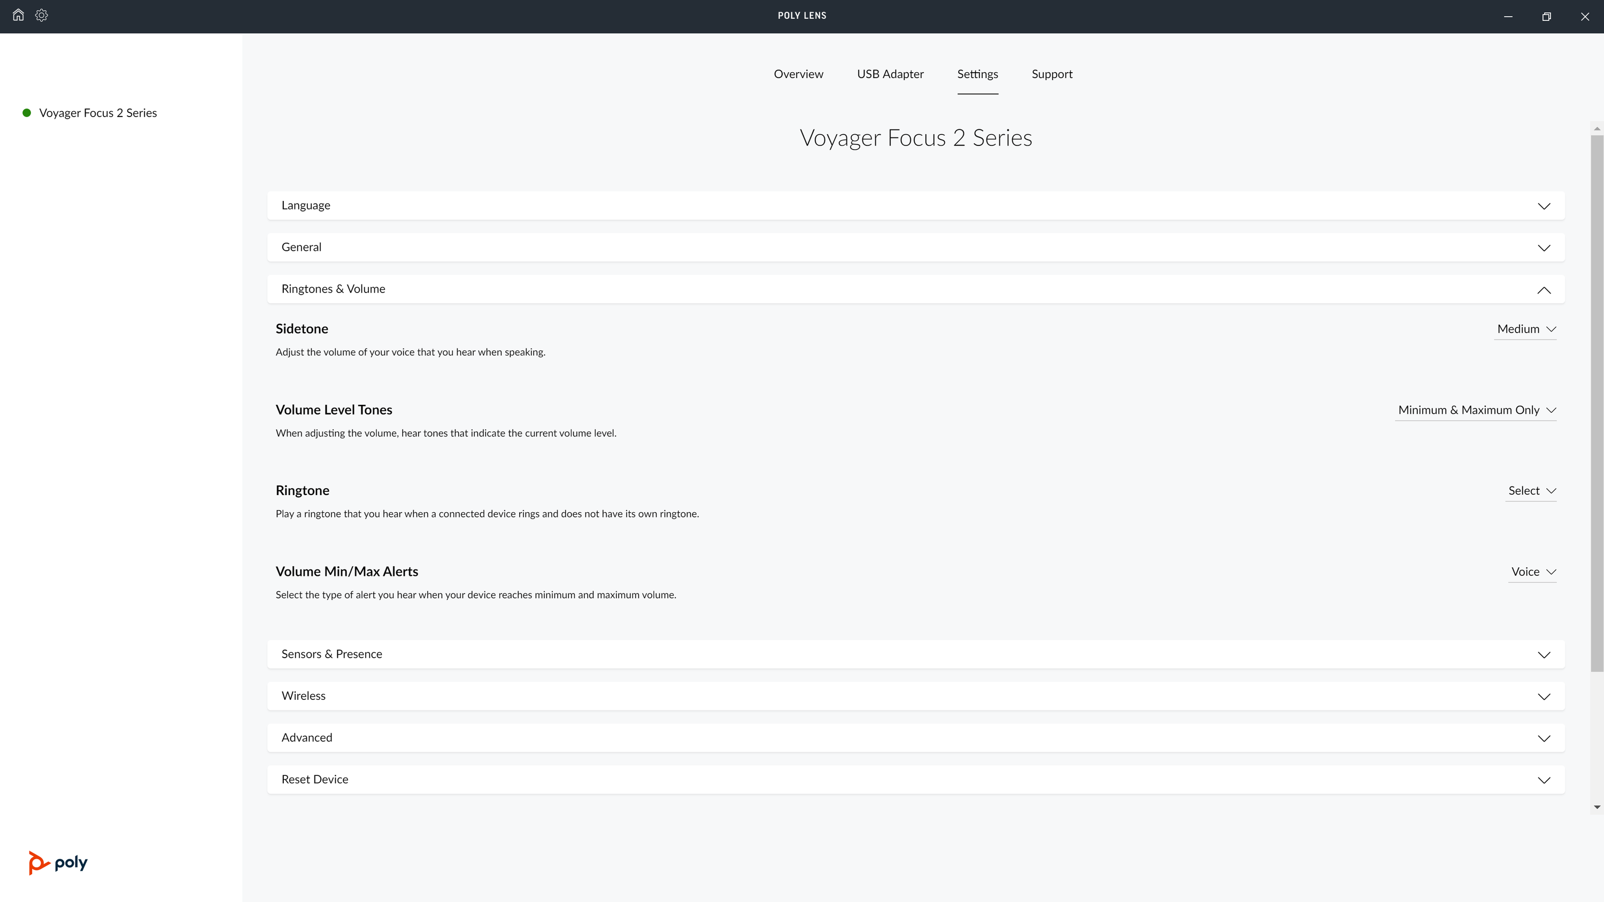The height and width of the screenshot is (902, 1604).
Task: Open Volume Min/Max Alerts Voice dropdown
Action: 1533,572
